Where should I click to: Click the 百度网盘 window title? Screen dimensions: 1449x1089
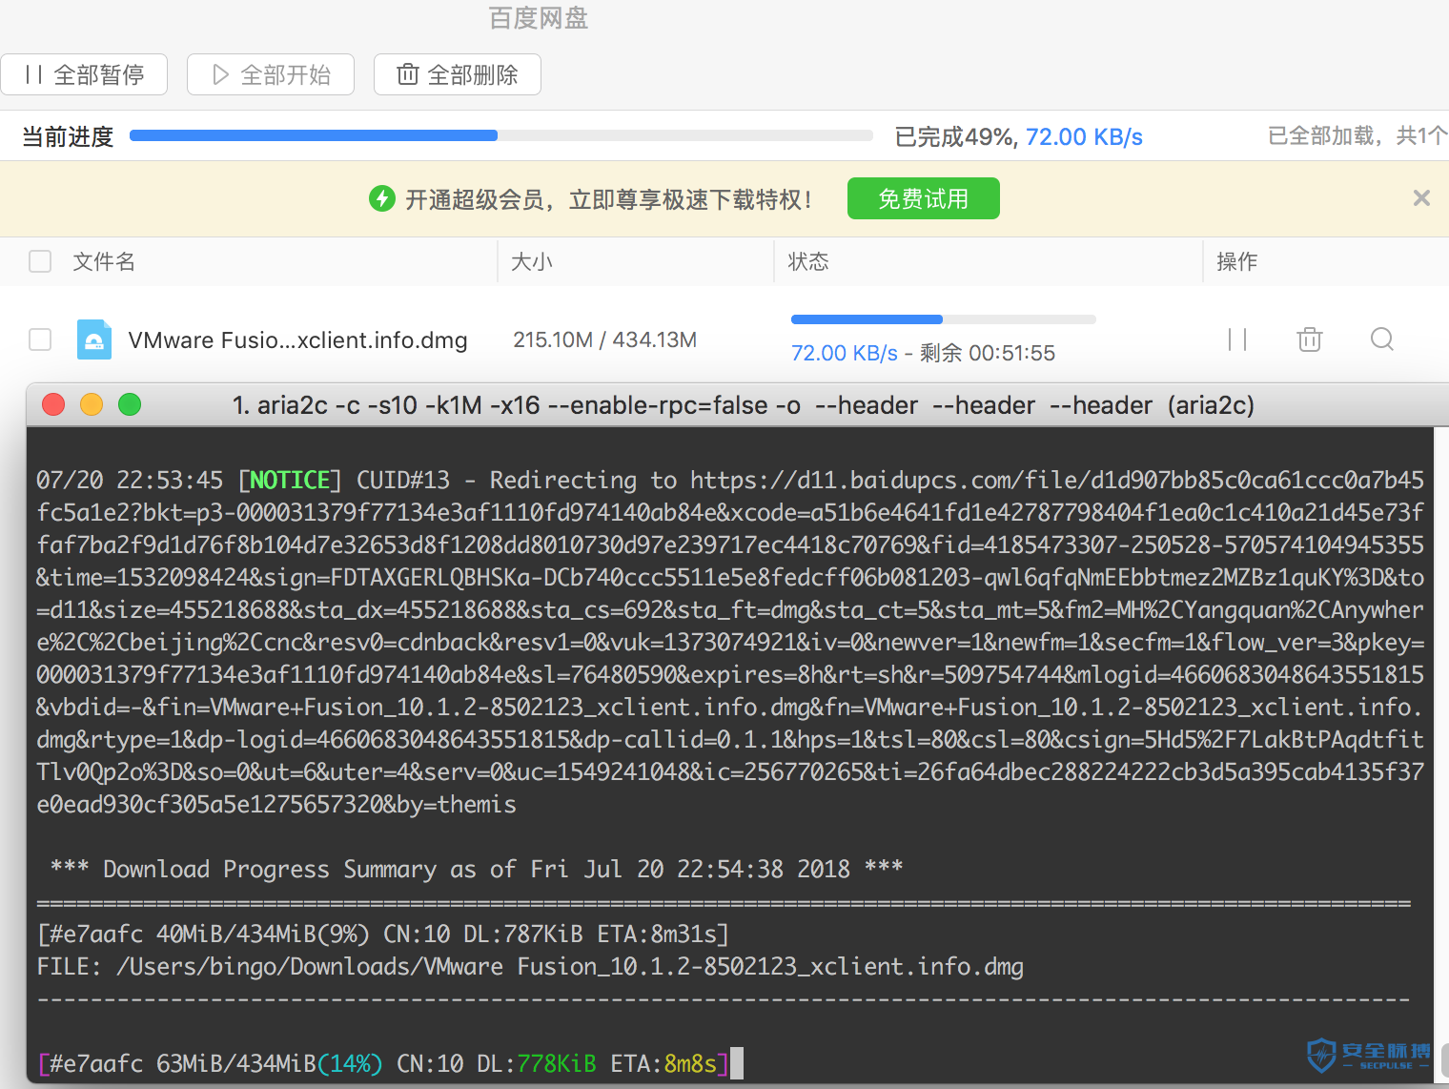[x=539, y=18]
